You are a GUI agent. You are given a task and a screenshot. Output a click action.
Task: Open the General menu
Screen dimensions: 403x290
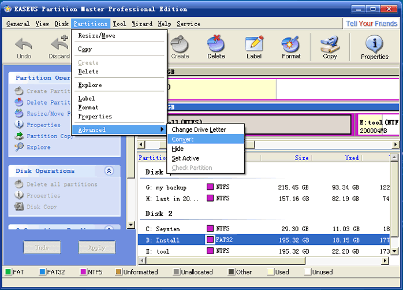18,24
